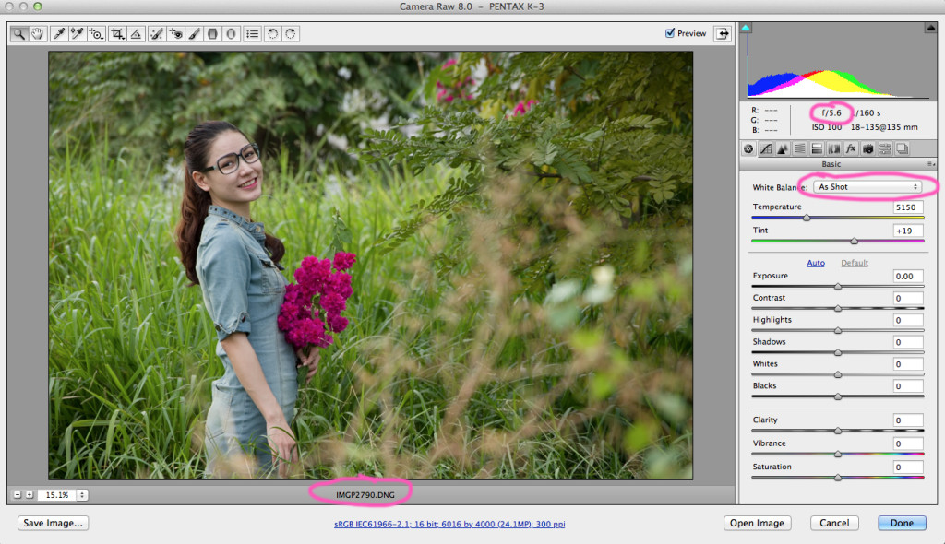This screenshot has width=945, height=544.
Task: Switch to the Detail tab
Action: coord(783,148)
